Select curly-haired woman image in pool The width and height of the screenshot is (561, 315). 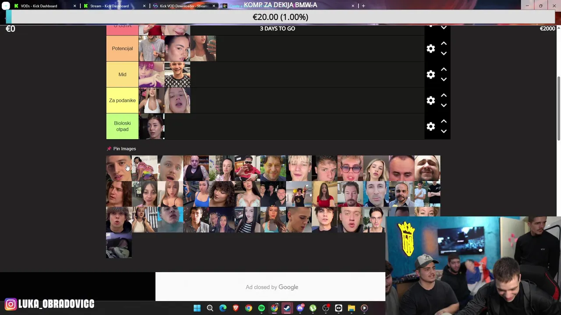[x=222, y=194]
